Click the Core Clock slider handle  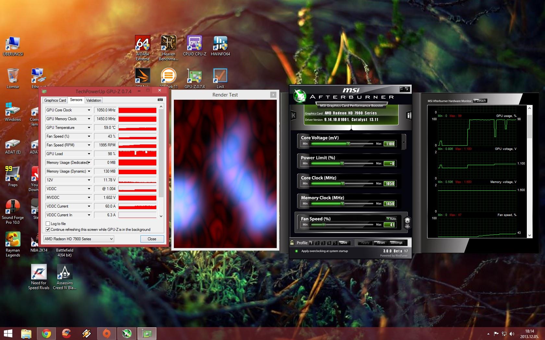[x=343, y=184]
